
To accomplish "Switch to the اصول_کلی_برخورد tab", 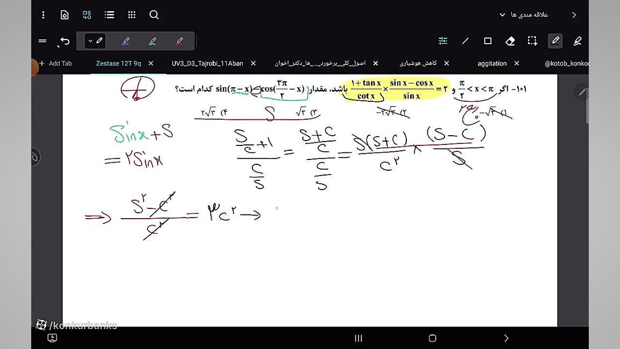I will click(x=320, y=64).
